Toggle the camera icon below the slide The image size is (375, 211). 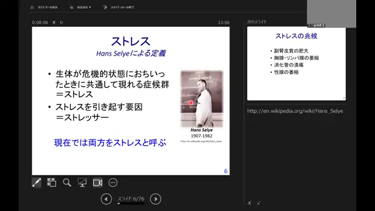98,183
